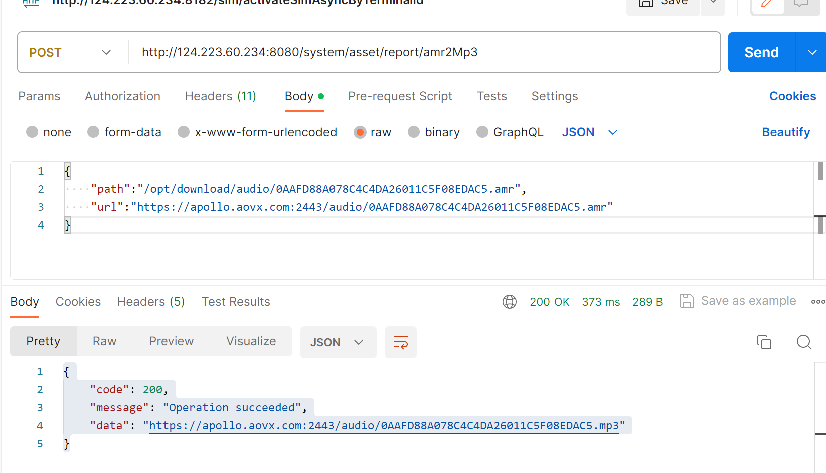
Task: Click the word-wrap icon in response toolbar
Action: tap(400, 342)
